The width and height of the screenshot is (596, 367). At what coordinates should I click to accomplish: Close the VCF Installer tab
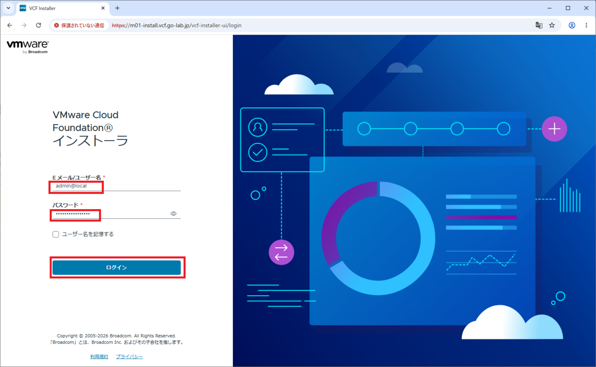[103, 8]
